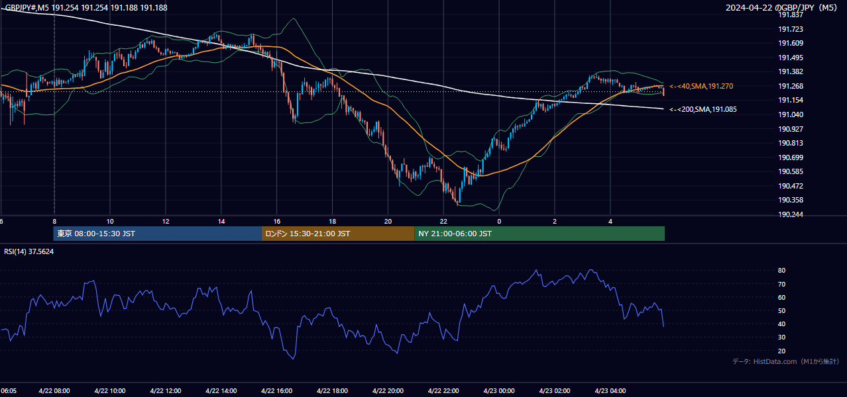This screenshot has height=397, width=847.
Task: Click the 4/22 08:00 time axis label
Action: coord(54,391)
